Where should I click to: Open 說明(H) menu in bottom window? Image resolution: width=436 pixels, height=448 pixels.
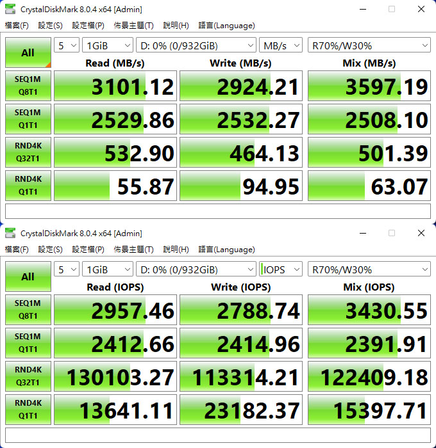pos(176,250)
